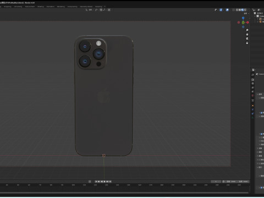Open the Render properties tab

tap(252, 80)
